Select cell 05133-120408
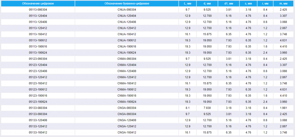Viewport: 295px width, 137px height. [38, 120]
